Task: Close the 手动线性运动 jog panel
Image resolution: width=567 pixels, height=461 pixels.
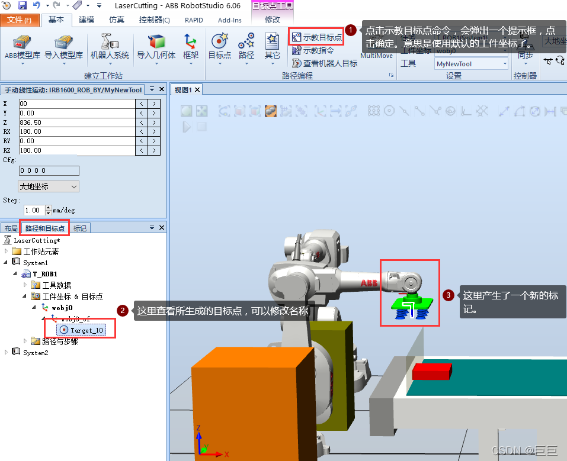Action: (x=162, y=89)
